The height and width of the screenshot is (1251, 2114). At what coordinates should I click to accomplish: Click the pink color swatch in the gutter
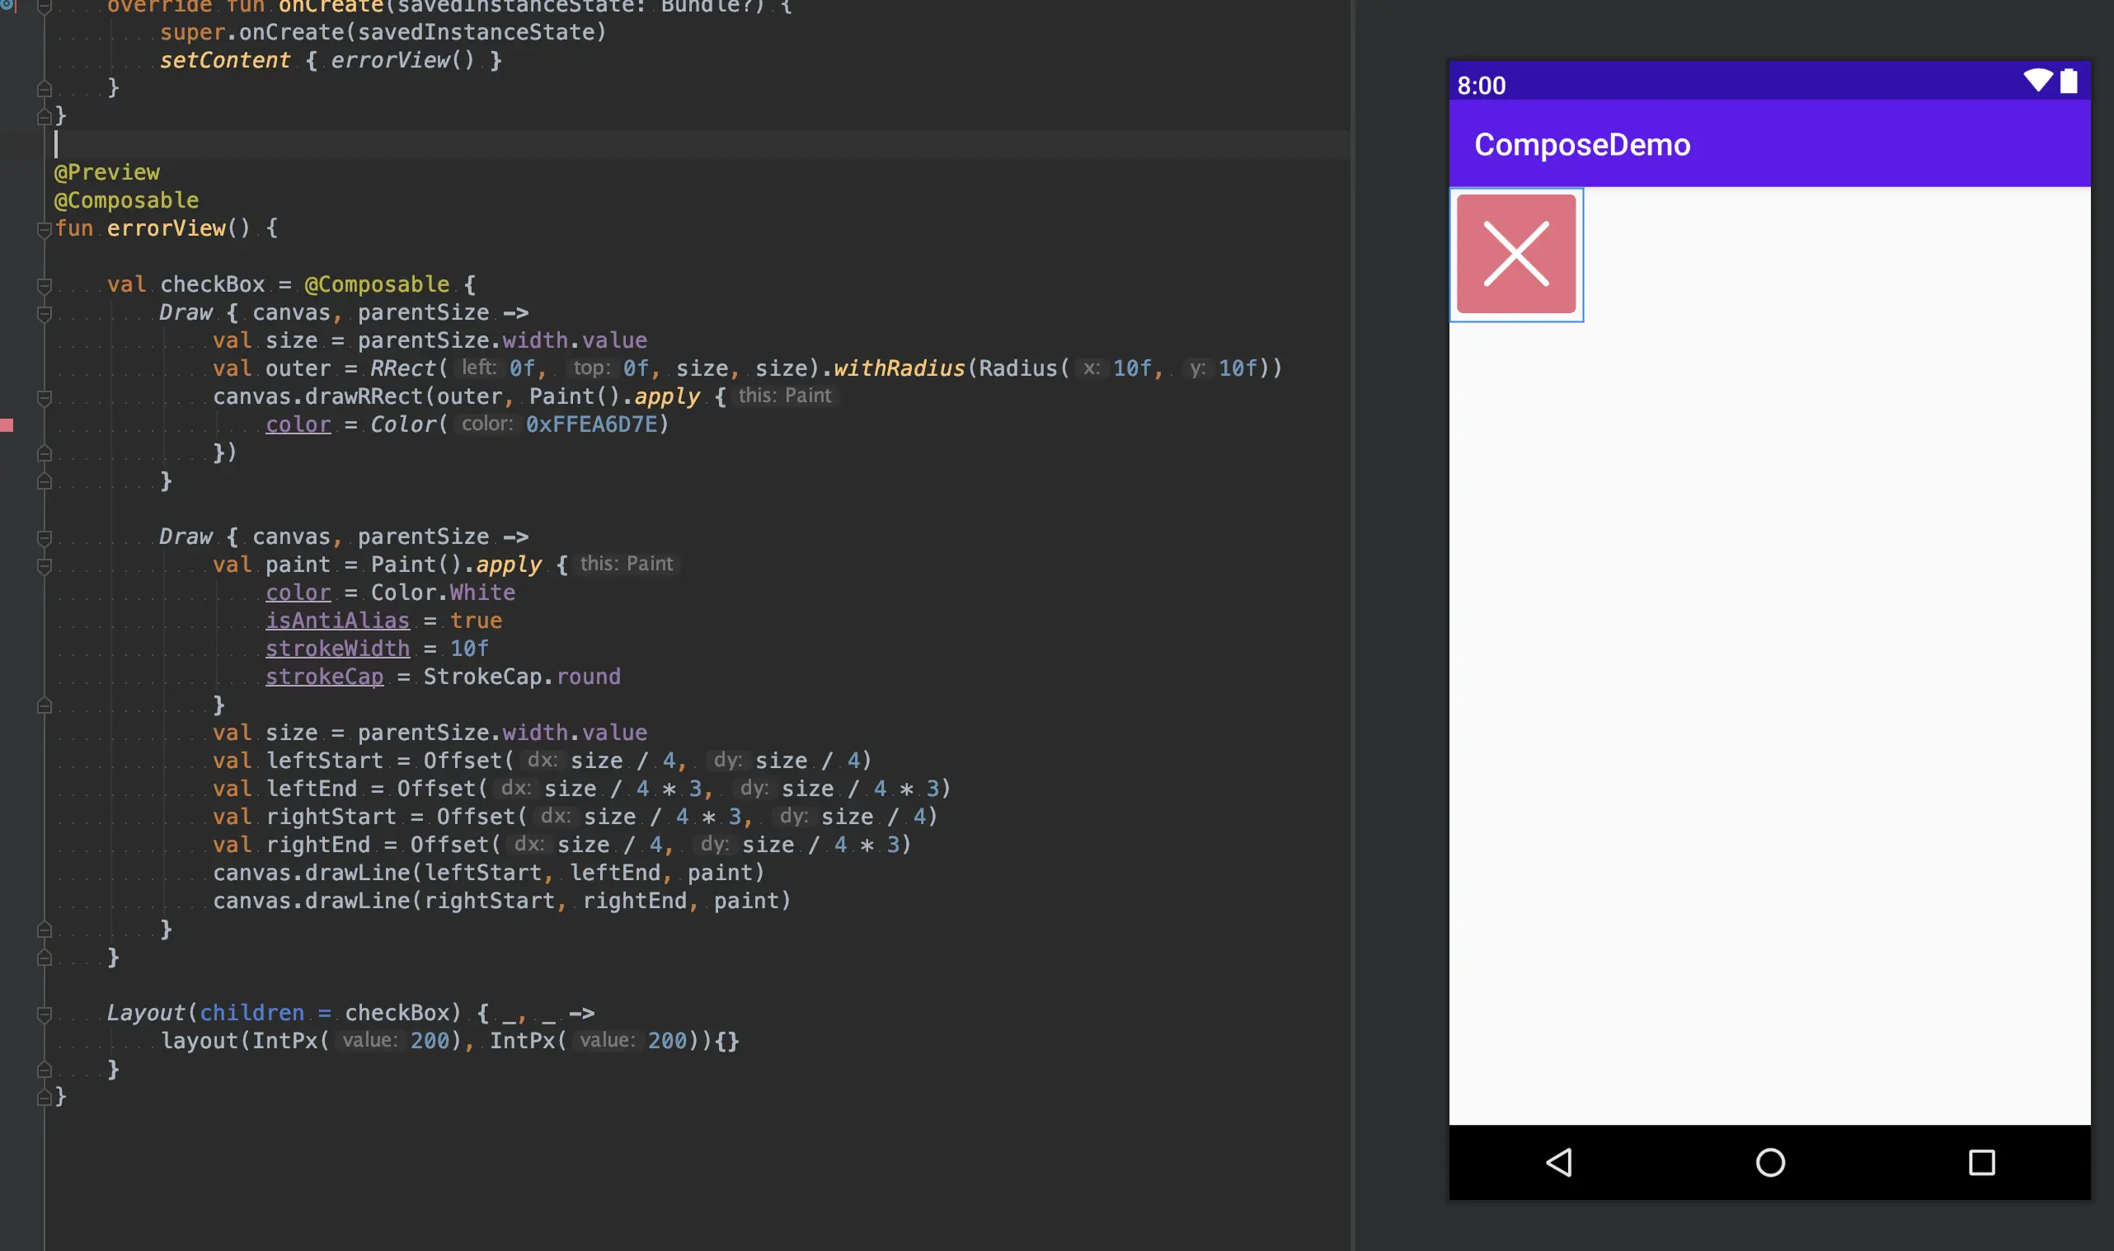[7, 425]
